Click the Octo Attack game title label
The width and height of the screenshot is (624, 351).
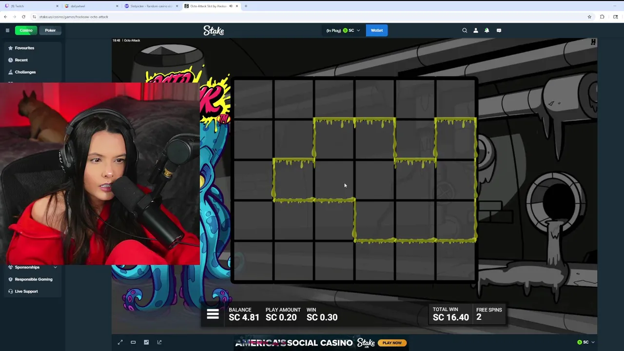(x=132, y=40)
